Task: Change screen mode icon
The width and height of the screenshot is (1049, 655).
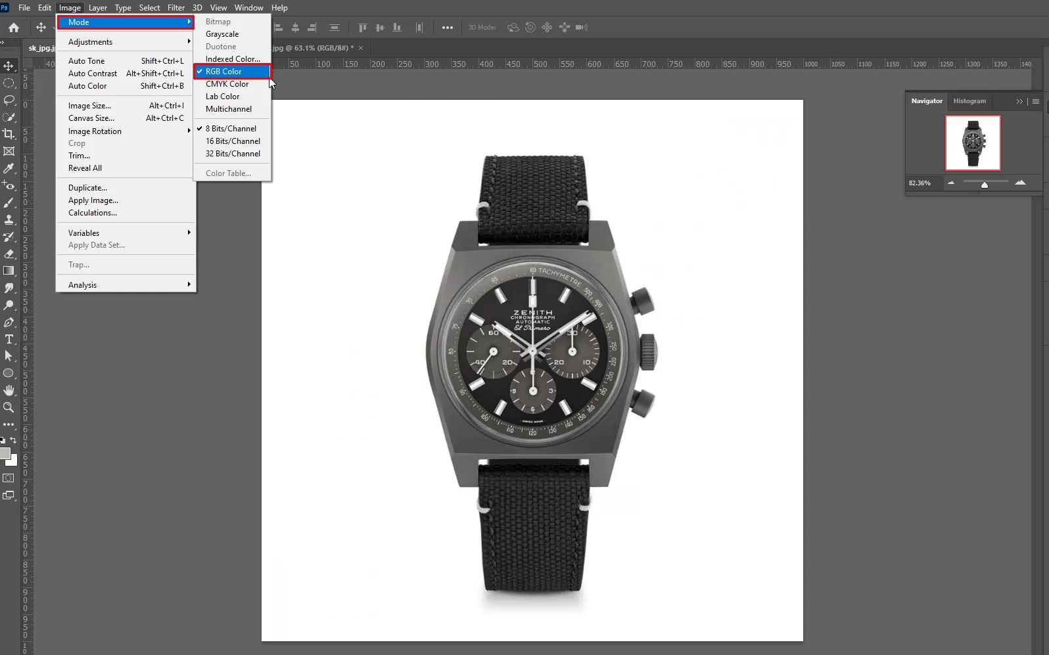Action: (x=9, y=495)
